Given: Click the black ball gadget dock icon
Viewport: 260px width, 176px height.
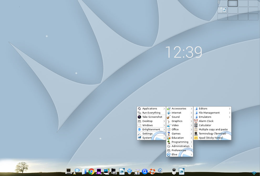Looking at the screenshot, I should coord(174,171).
